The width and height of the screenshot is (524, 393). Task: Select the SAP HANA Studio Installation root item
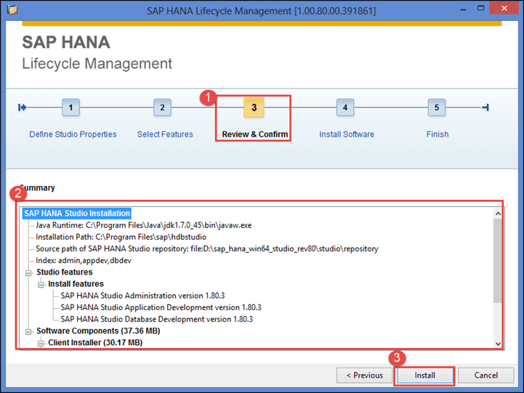click(76, 214)
